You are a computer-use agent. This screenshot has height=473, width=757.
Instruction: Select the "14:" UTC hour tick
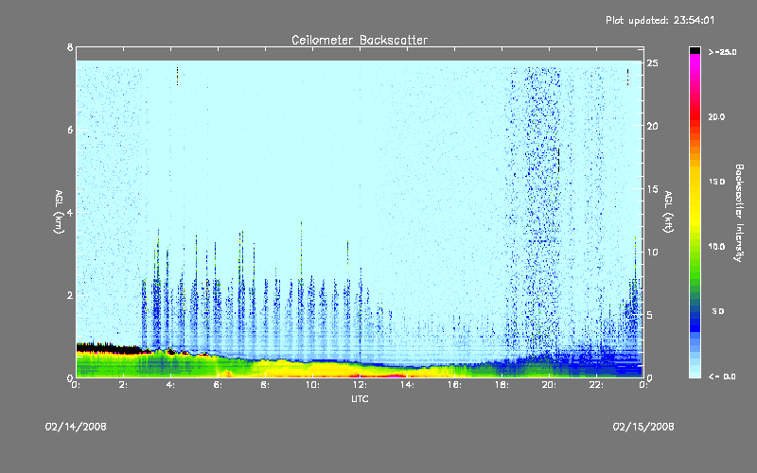(x=408, y=385)
